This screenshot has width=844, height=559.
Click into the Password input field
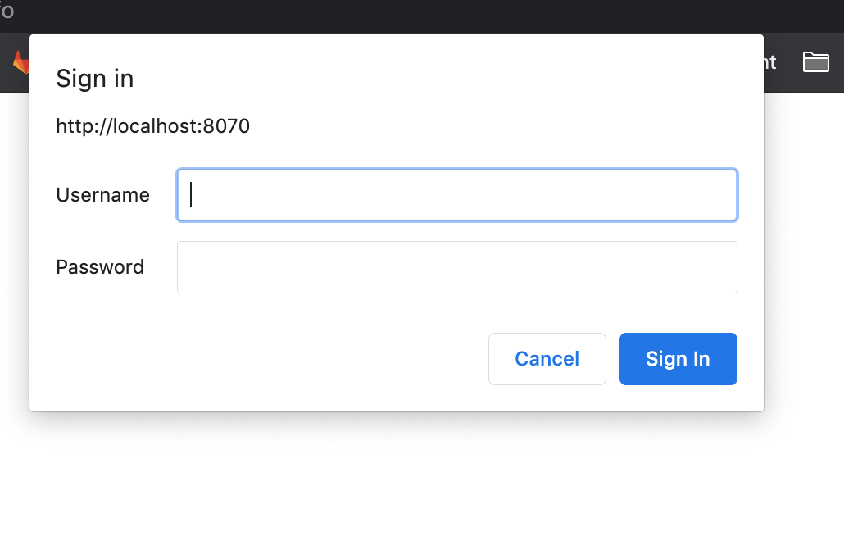click(x=457, y=267)
